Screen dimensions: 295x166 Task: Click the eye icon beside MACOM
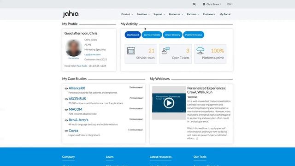point(66,110)
